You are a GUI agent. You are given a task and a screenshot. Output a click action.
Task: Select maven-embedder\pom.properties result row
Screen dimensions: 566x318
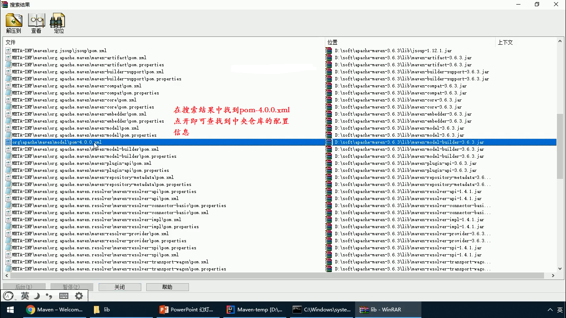point(280,121)
